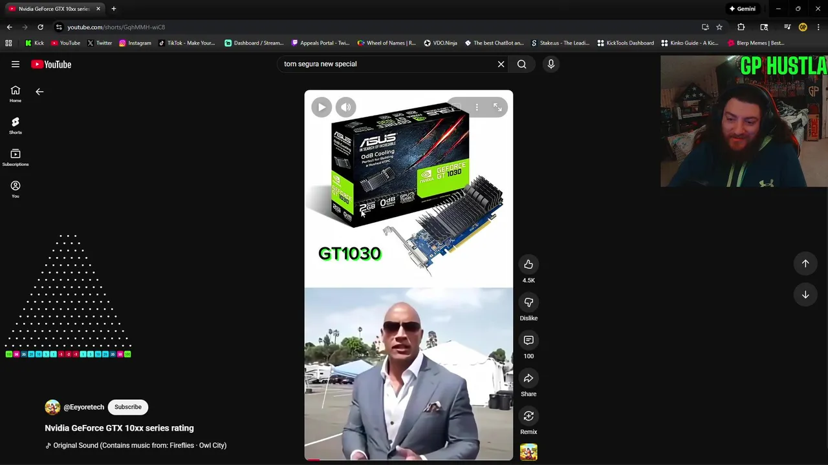Image resolution: width=828 pixels, height=465 pixels.
Task: Open the tab search screenshot icon in toolbar
Action: tap(764, 27)
